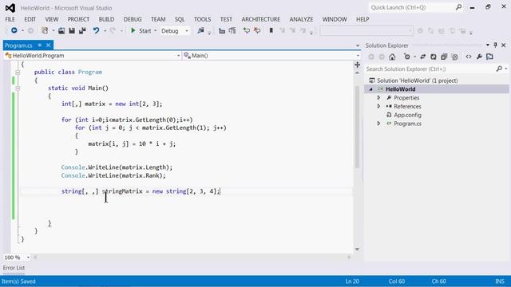
Task: Open the TOOLS menu
Action: point(202,19)
